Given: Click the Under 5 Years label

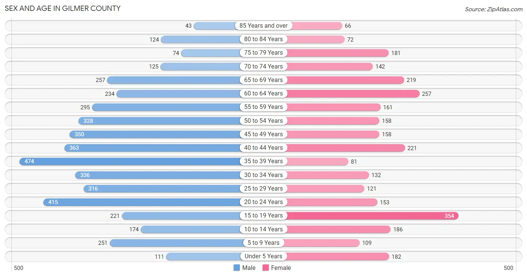Looking at the screenshot, I should click(x=263, y=256).
